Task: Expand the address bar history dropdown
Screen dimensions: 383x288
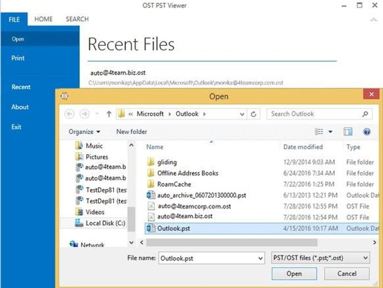Action: tap(242, 114)
